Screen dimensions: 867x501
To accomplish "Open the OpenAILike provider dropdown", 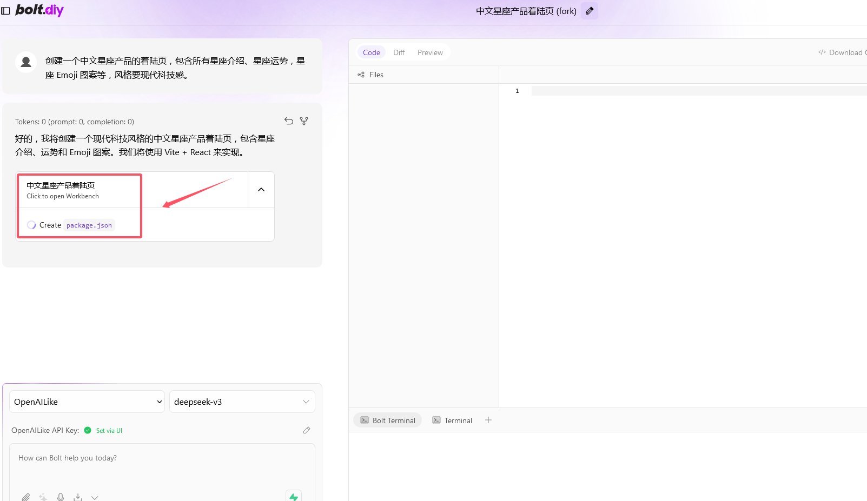I will [87, 402].
